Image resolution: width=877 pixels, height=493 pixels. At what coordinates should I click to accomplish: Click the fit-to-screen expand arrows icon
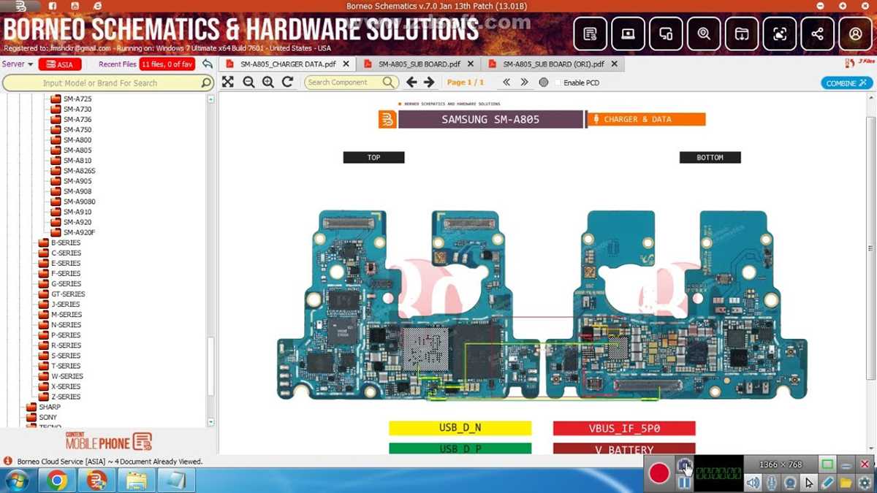coord(228,83)
